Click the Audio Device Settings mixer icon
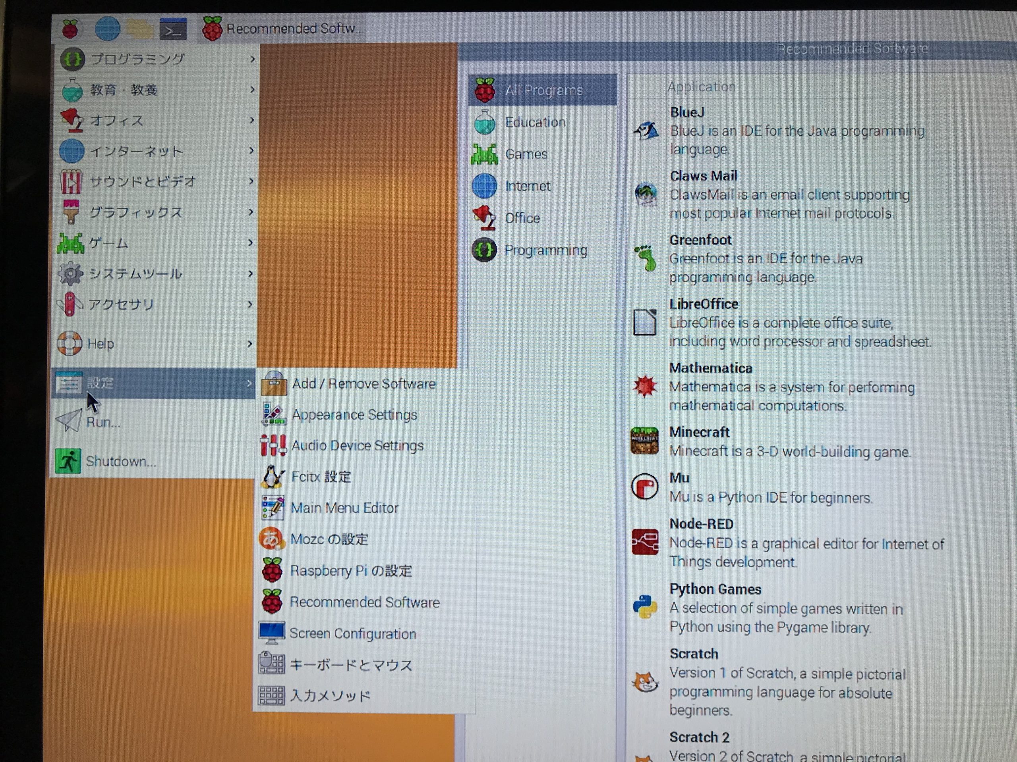This screenshot has width=1017, height=762. click(273, 446)
